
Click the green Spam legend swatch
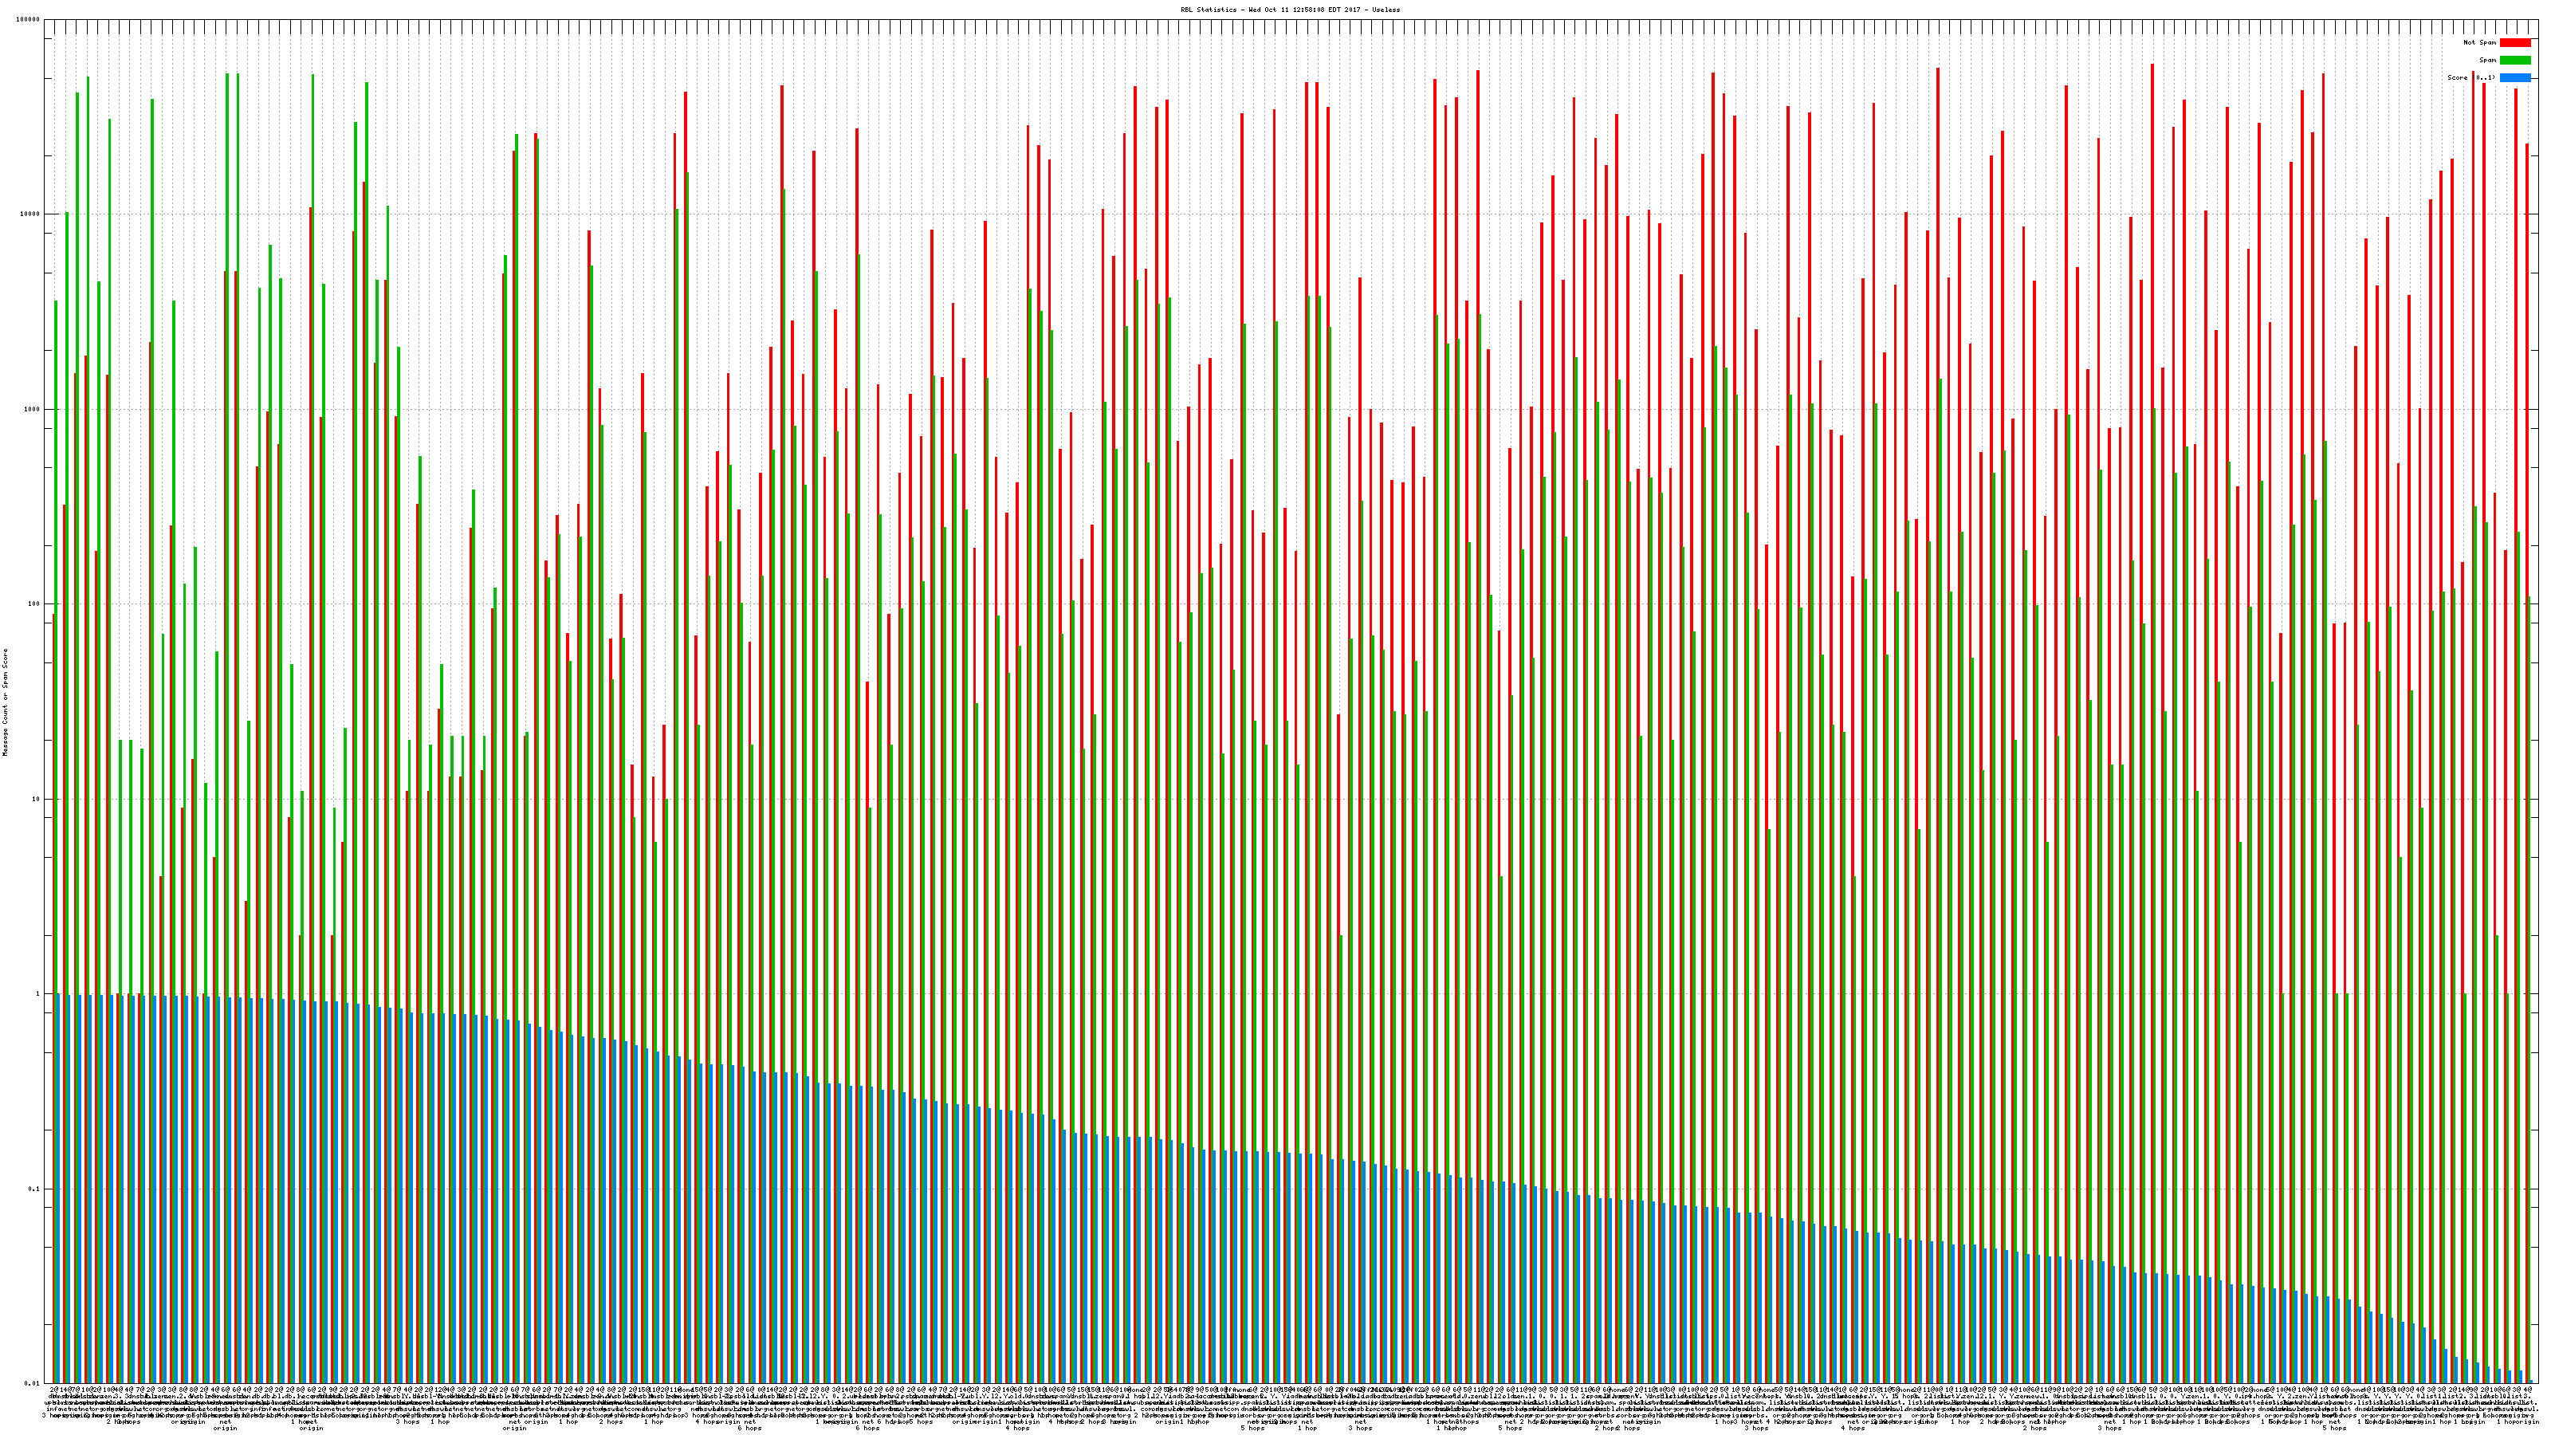point(2514,61)
